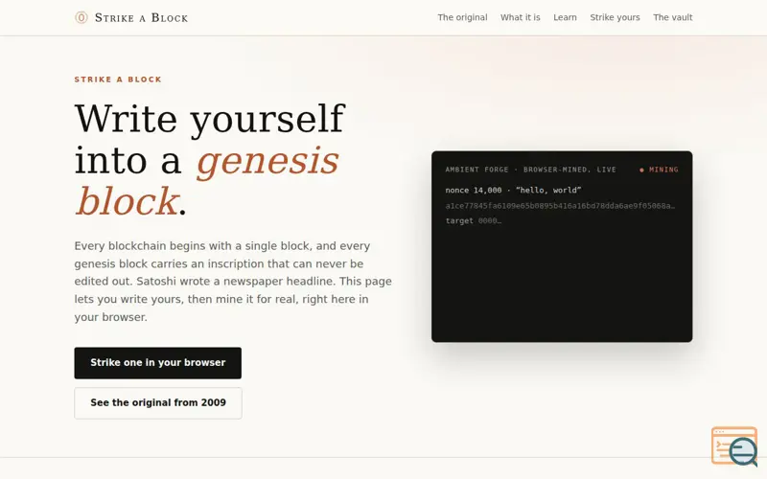The width and height of the screenshot is (767, 479).
Task: Click the small STRIKE A BLOCK eyebrow label
Action: [118, 80]
